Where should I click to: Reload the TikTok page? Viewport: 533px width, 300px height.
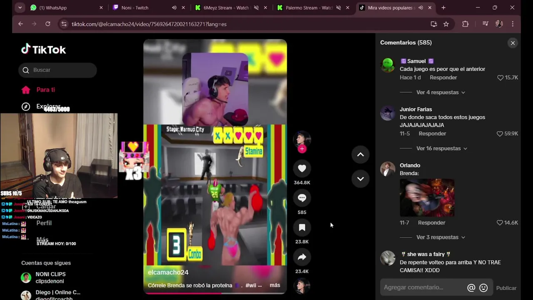[x=48, y=24]
